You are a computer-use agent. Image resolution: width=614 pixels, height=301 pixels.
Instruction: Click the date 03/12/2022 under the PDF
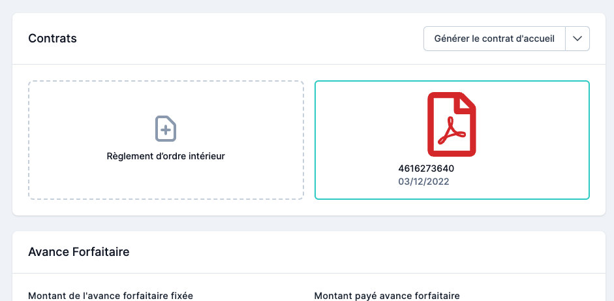(x=423, y=182)
